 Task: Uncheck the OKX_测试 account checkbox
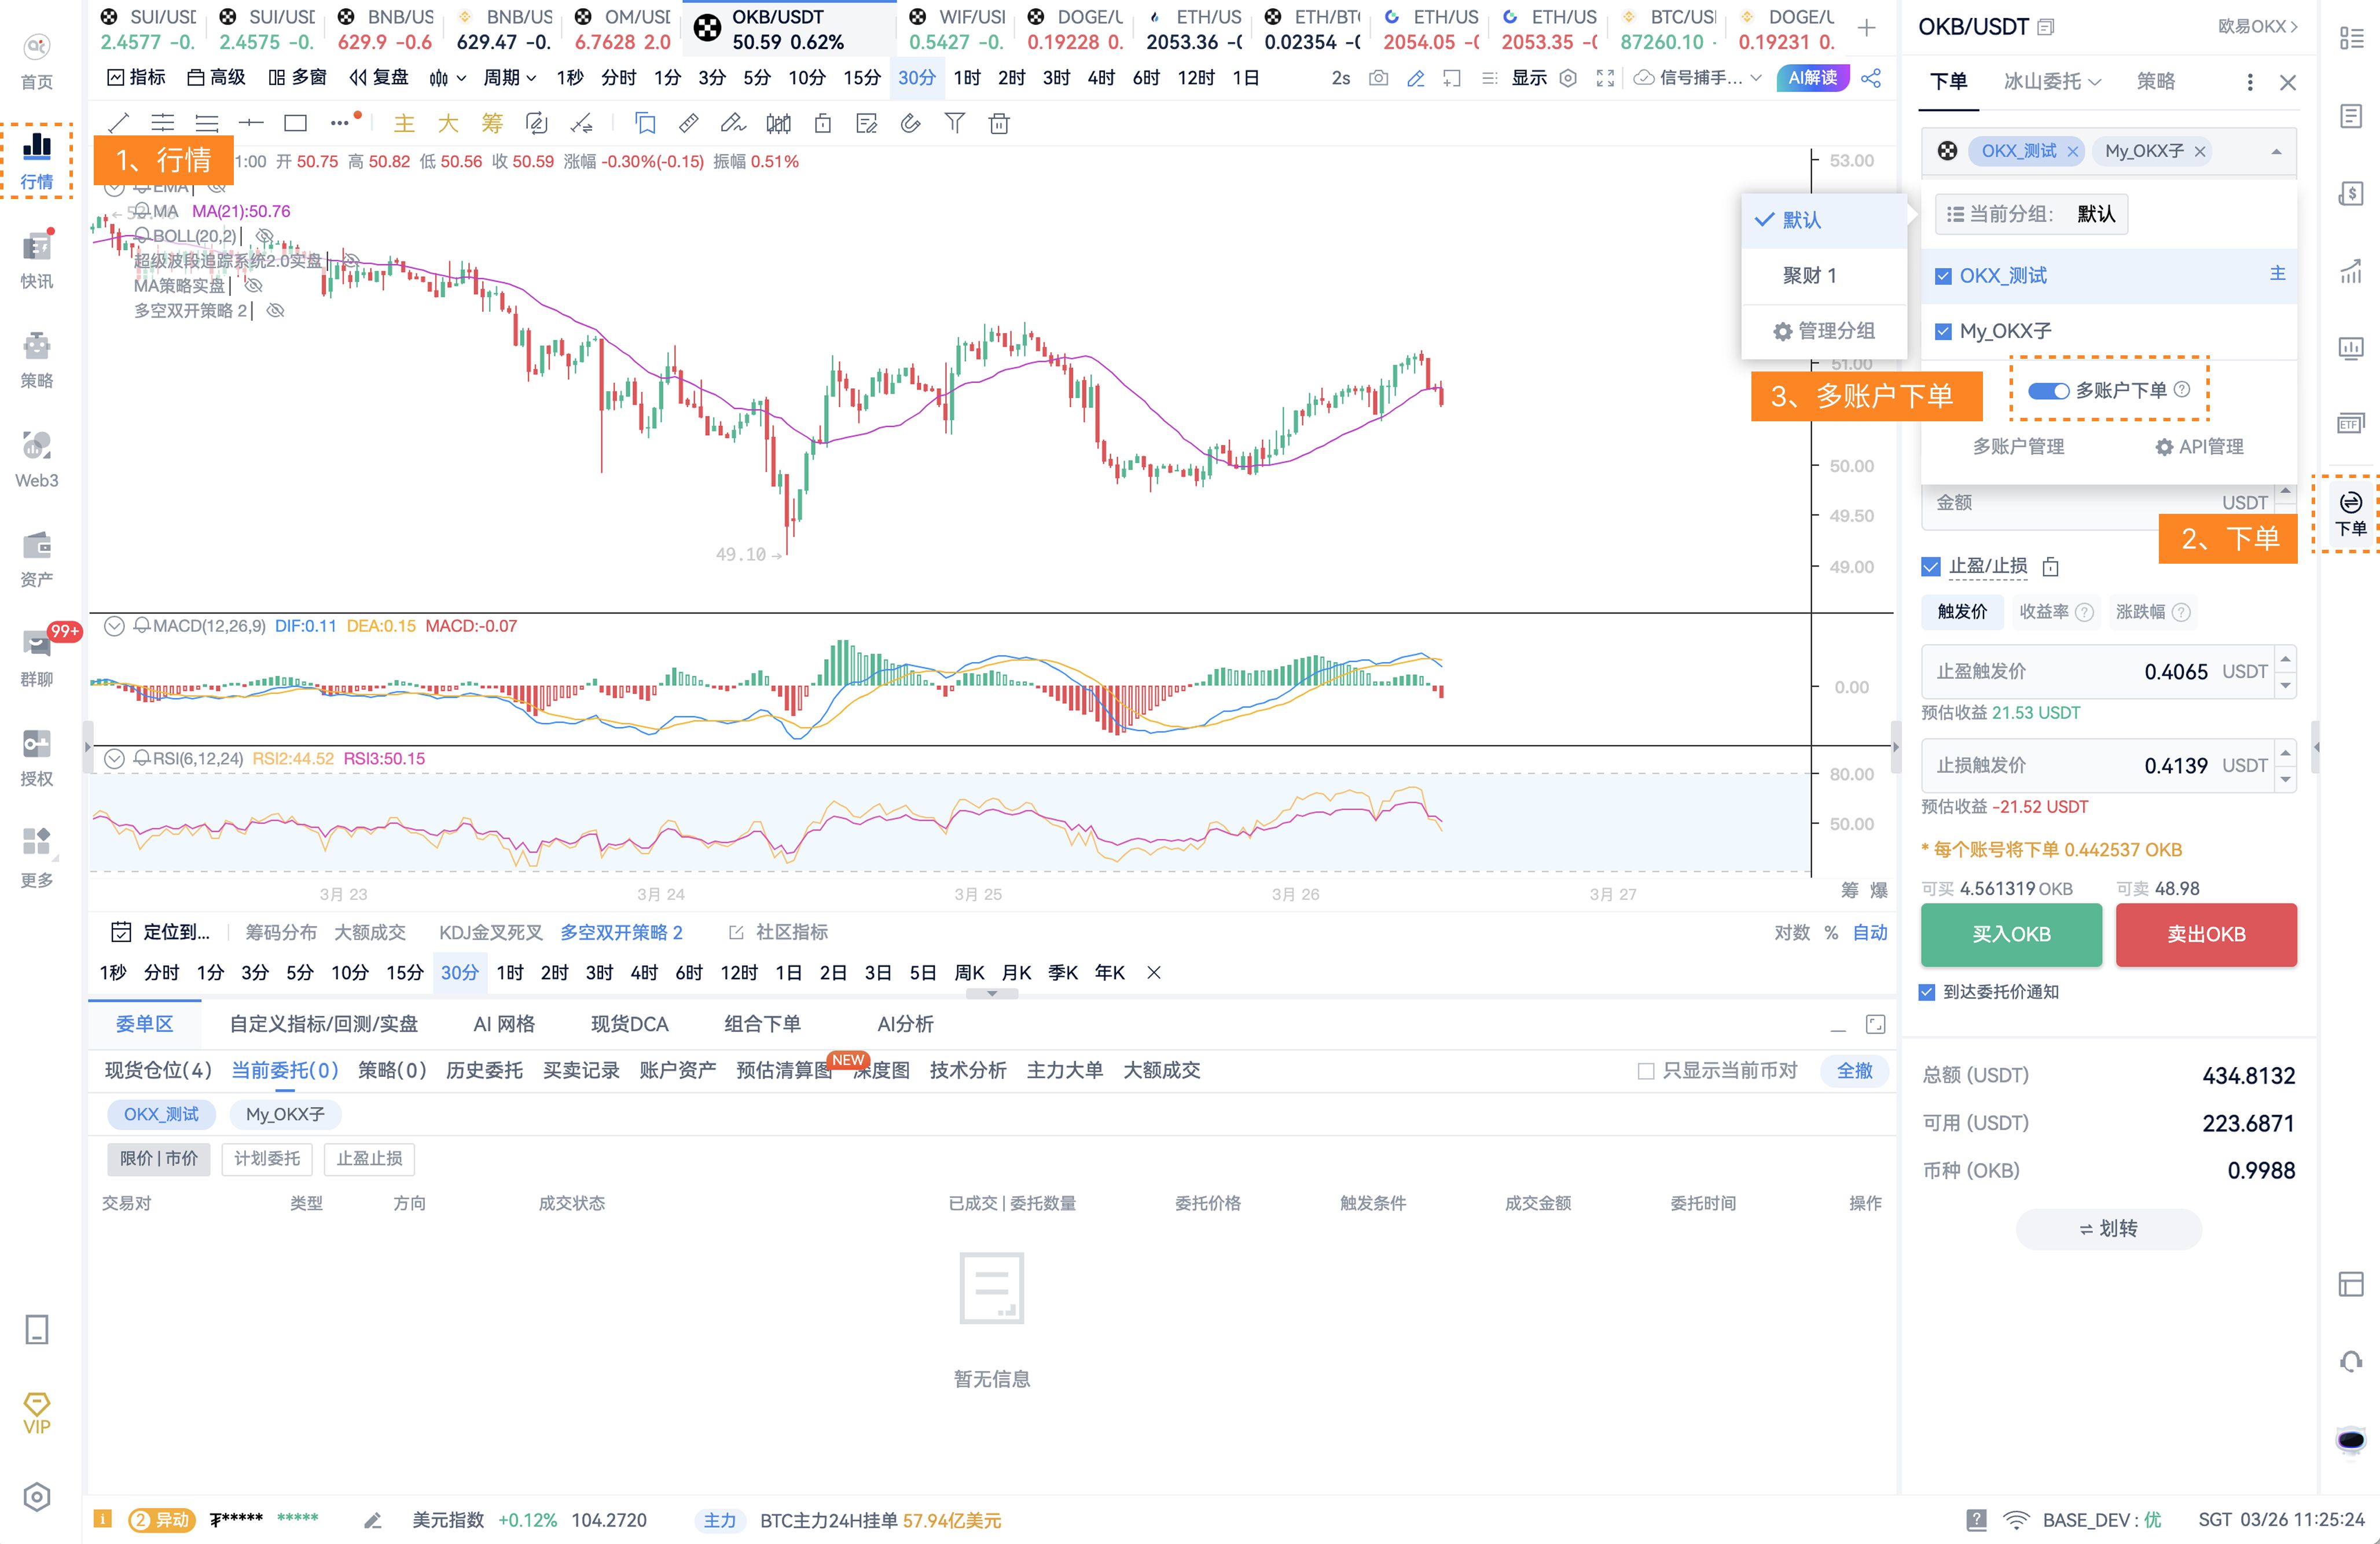pos(1943,276)
